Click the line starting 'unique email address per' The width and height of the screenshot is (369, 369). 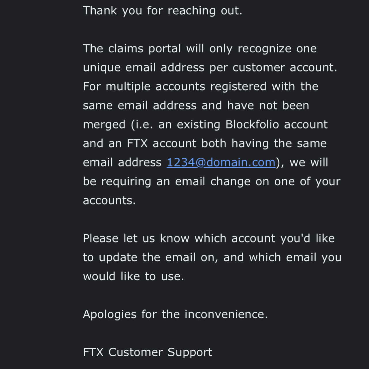tap(210, 68)
